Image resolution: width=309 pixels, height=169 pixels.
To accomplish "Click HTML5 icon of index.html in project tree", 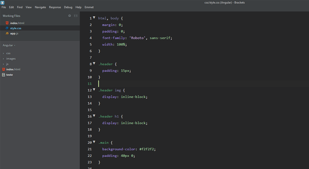I will pos(4,70).
